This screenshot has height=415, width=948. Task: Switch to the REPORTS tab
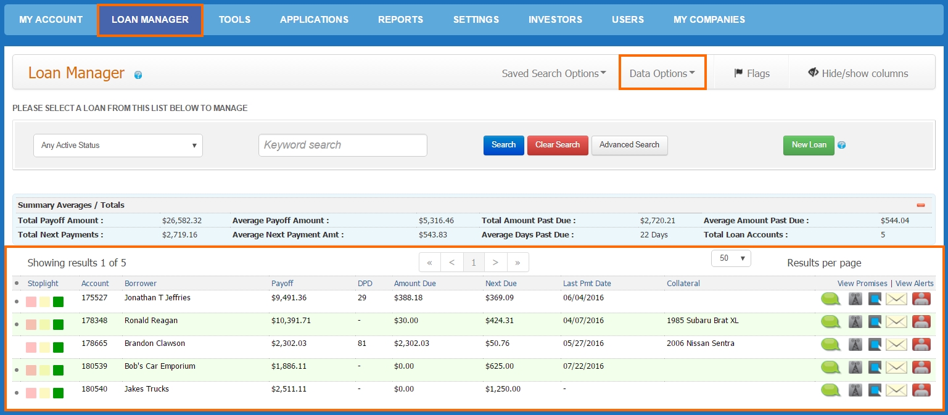point(400,19)
